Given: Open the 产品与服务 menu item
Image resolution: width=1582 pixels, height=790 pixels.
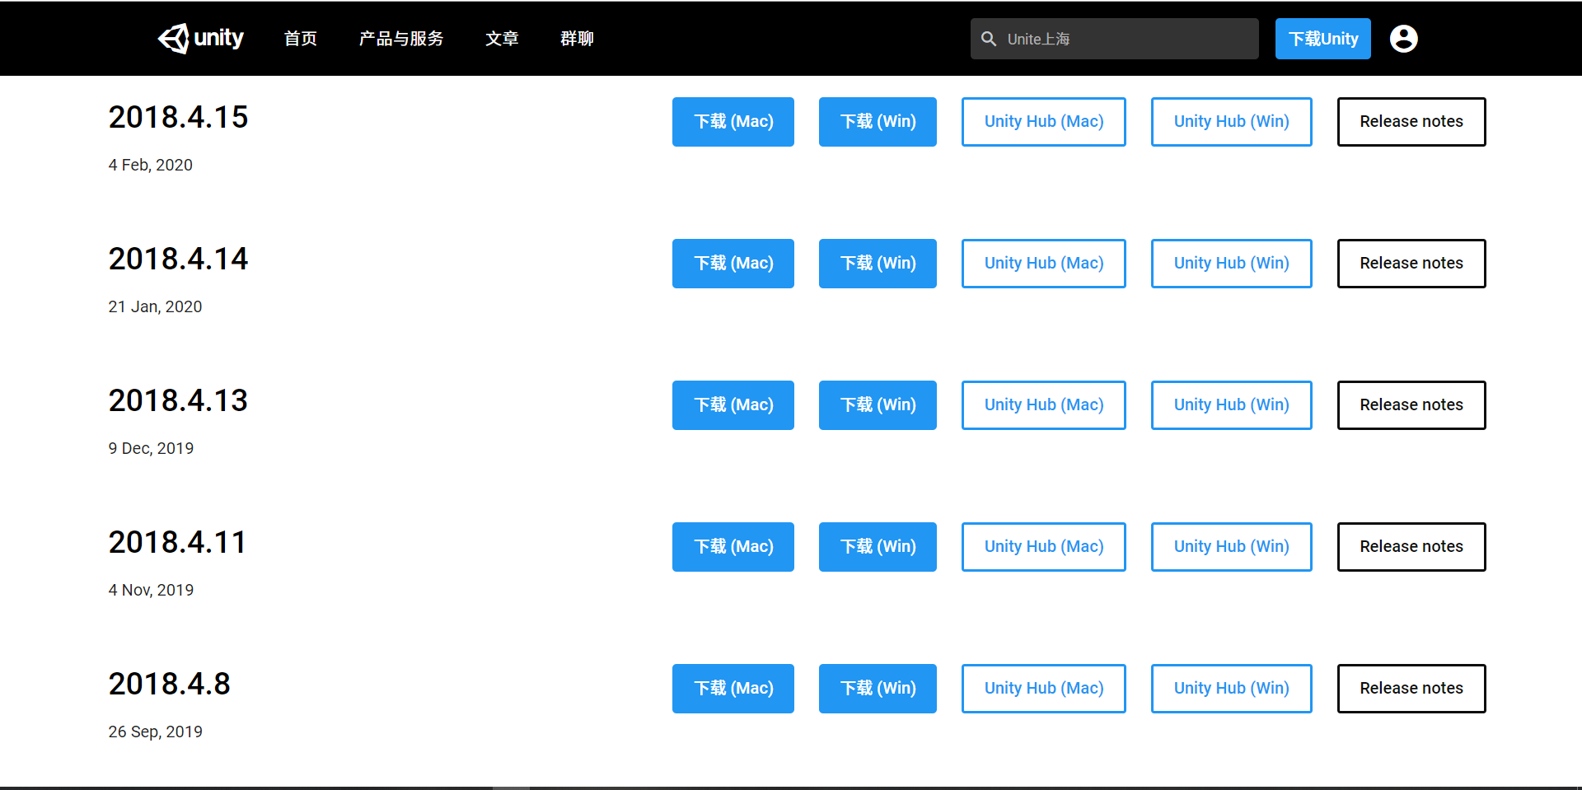Looking at the screenshot, I should [401, 39].
